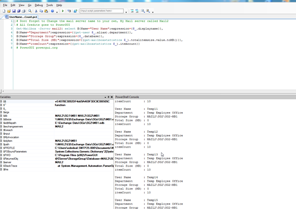Image resolution: width=296 pixels, height=209 pixels.
Task: Open the View menu
Action: point(21,5)
